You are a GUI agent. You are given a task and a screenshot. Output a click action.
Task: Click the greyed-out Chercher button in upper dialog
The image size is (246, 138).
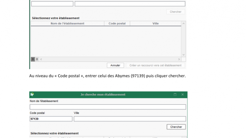[x=176, y=12]
